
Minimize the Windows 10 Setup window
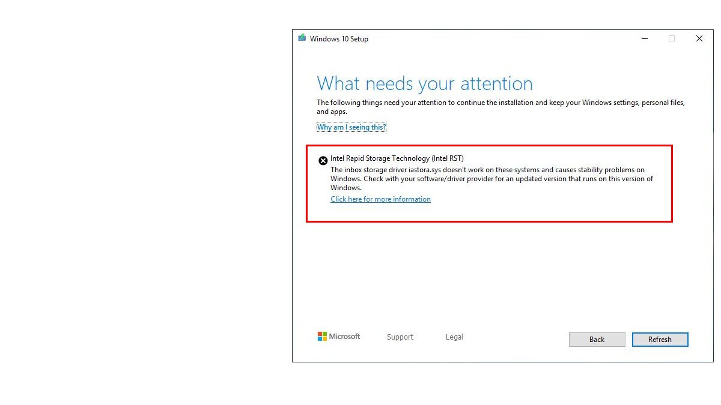click(645, 39)
